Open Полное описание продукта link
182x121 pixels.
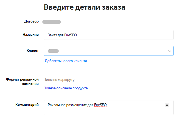[x=66, y=88]
